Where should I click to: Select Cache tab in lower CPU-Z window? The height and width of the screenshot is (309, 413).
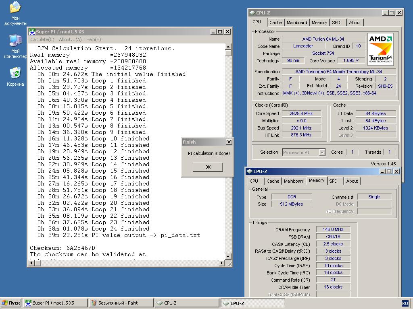point(273,181)
